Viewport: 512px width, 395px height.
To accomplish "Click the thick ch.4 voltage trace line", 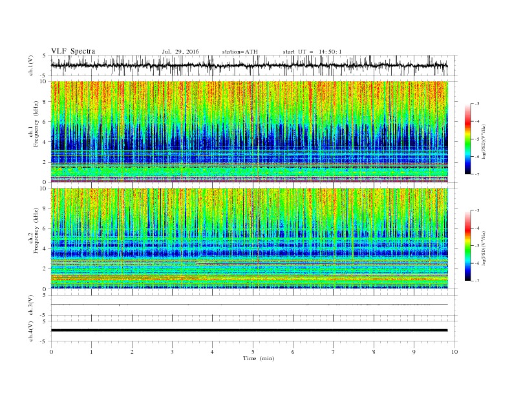I will coord(249,330).
